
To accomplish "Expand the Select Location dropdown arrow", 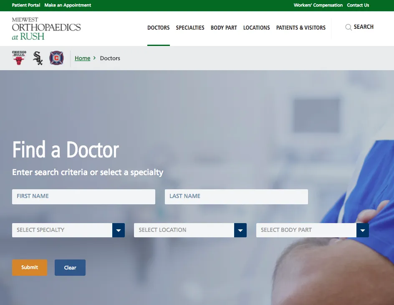I will 240,230.
